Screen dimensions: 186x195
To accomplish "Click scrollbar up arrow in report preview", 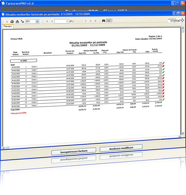I will (x=183, y=28).
